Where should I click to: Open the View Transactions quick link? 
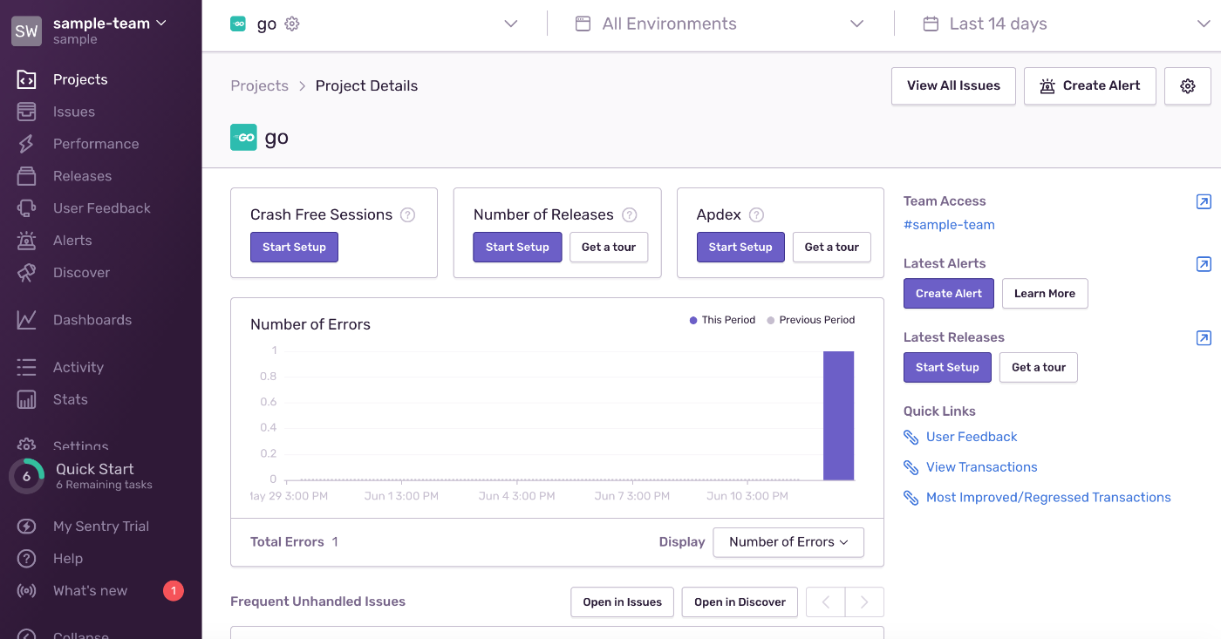click(982, 467)
